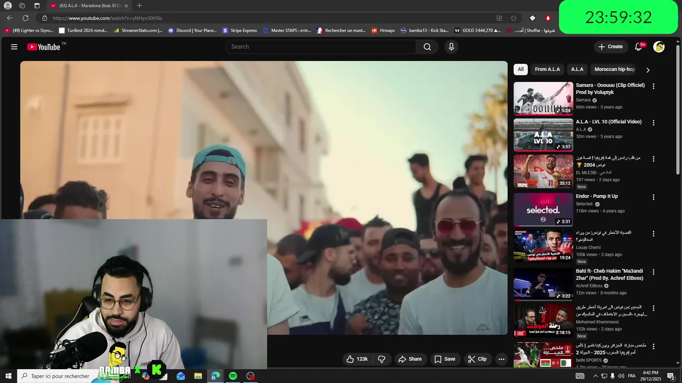Save the video to a playlist

445,359
